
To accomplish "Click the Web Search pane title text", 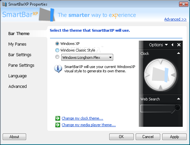I will 150,99.
